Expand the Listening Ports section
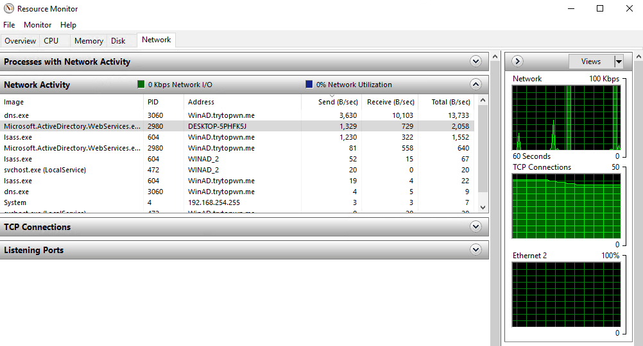643x346 pixels. (x=476, y=249)
